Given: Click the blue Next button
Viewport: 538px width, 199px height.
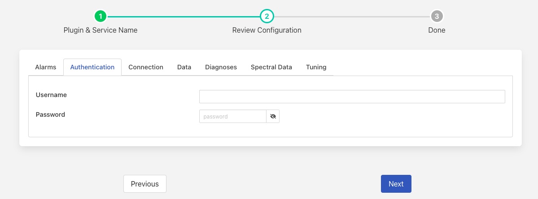Looking at the screenshot, I should point(396,184).
